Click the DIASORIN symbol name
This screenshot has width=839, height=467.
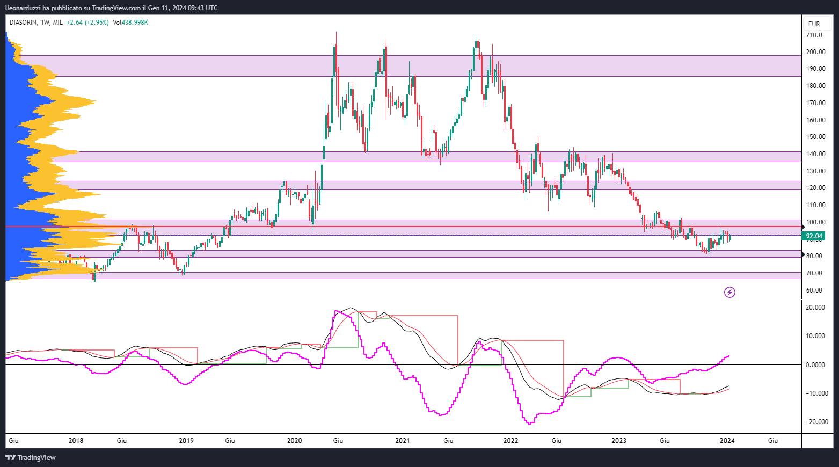[x=24, y=23]
